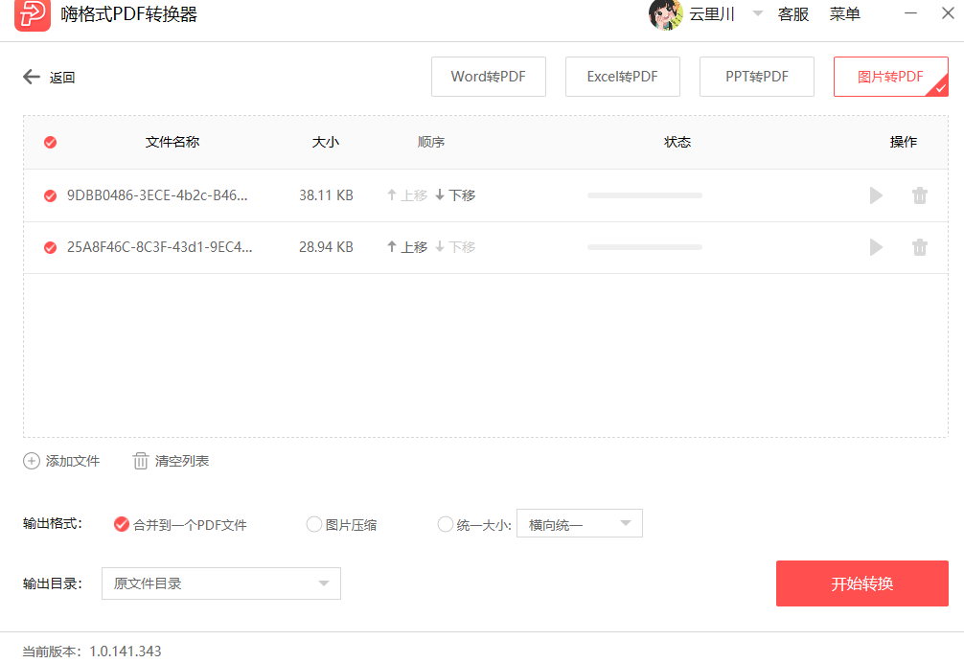
Task: Click the version text 1.0.141.343
Action: point(126,652)
